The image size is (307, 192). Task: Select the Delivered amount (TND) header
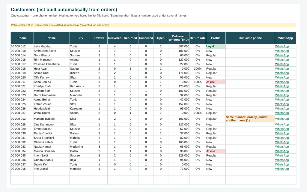click(x=179, y=38)
